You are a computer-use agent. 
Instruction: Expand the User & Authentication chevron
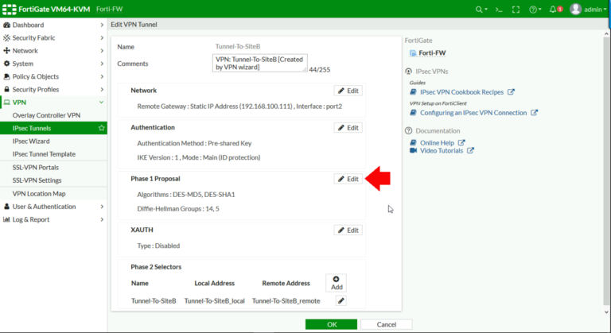pos(102,207)
